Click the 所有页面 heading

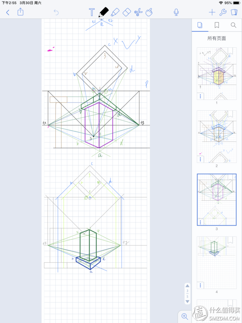(217, 38)
